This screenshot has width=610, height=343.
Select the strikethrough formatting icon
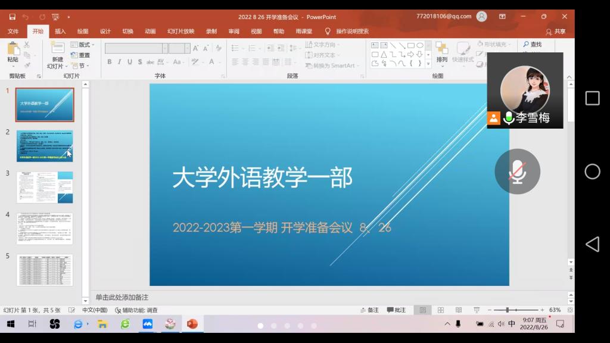[x=151, y=61]
